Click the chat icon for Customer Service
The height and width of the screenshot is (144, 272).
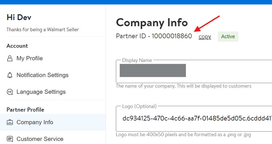point(10,139)
